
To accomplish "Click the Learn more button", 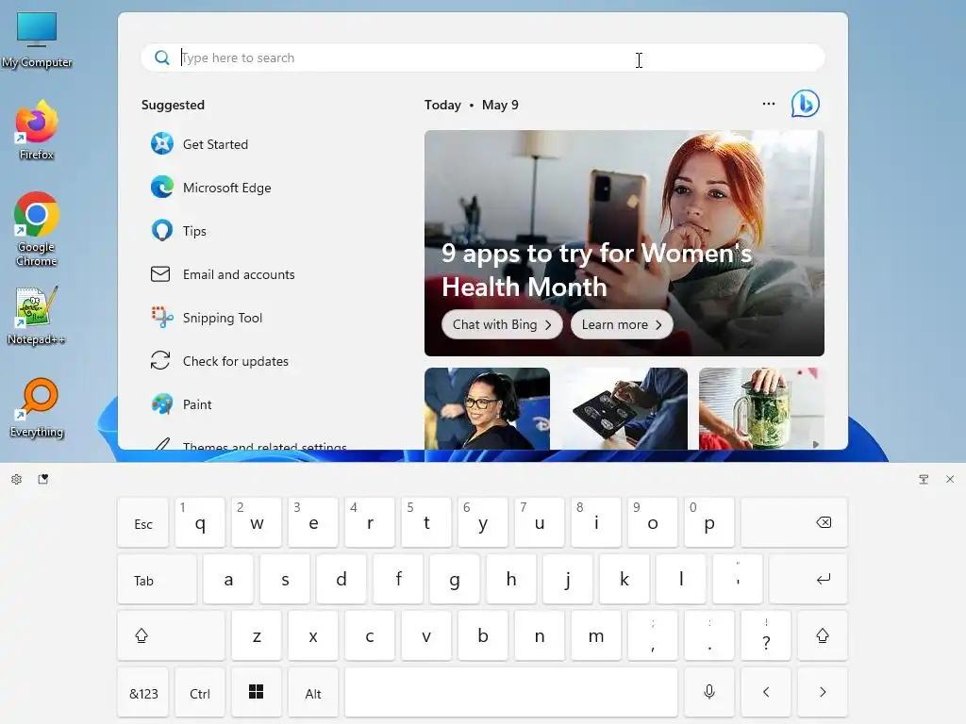I will click(622, 324).
